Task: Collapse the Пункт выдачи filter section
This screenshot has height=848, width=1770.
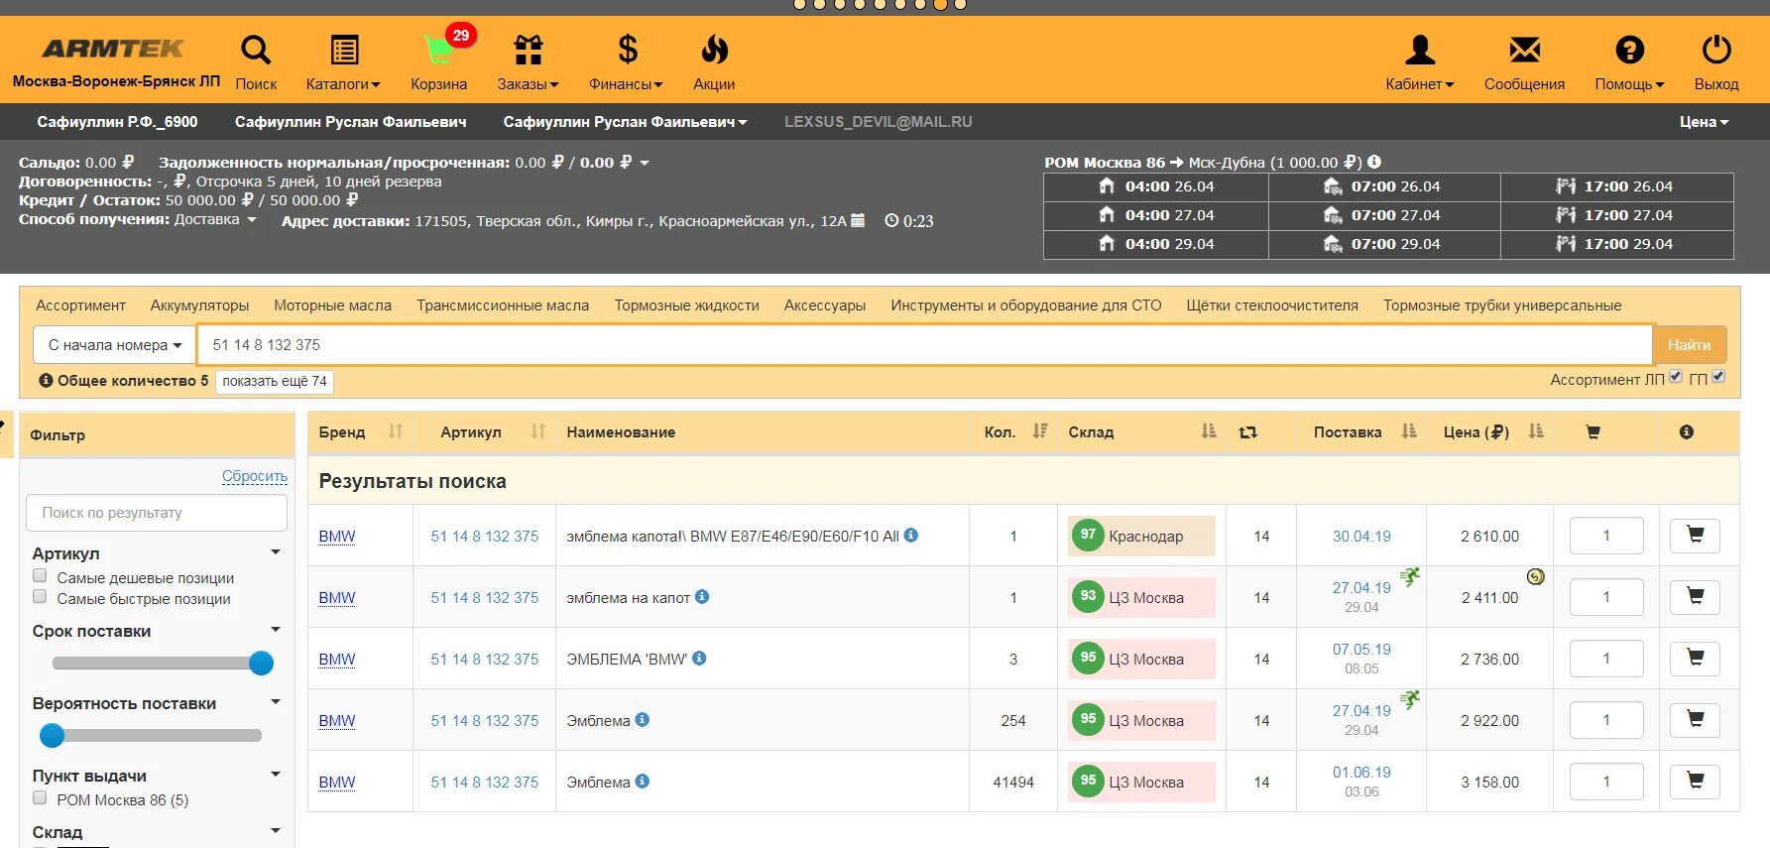Action: 276,775
